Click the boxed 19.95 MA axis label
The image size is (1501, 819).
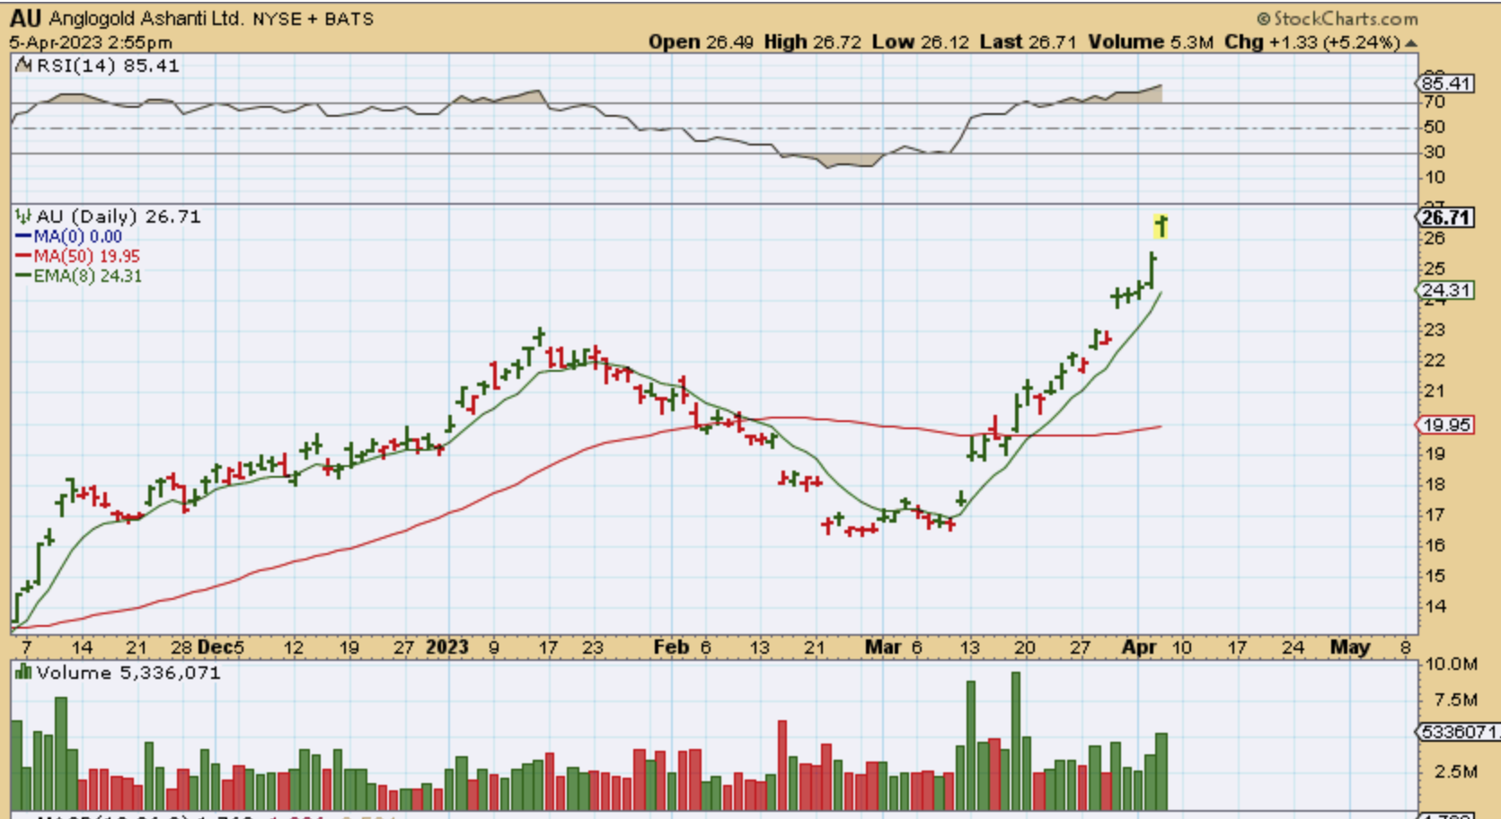(1445, 425)
